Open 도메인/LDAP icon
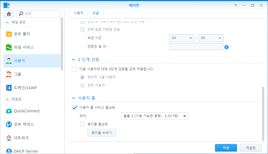268x154 pixels. pos(9,88)
